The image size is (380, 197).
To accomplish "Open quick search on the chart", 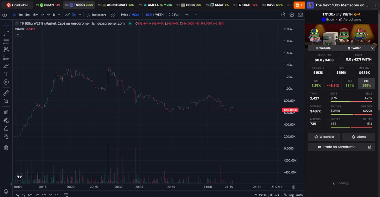I will point(284,15).
